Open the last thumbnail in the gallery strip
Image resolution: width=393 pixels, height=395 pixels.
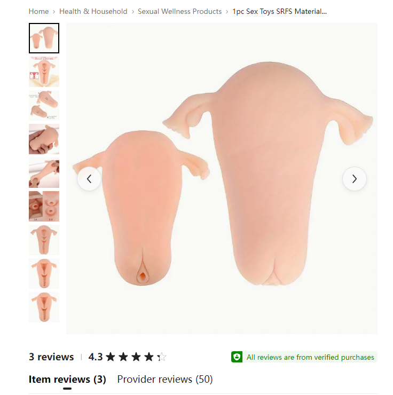[44, 307]
